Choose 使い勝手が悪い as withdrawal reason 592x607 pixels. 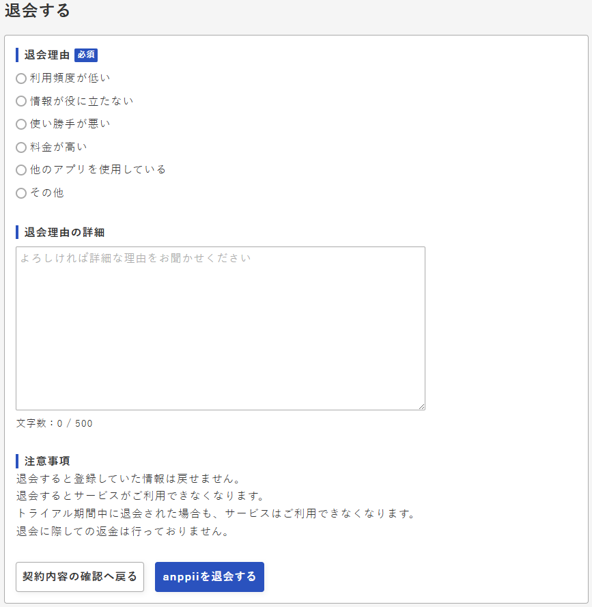coord(21,124)
